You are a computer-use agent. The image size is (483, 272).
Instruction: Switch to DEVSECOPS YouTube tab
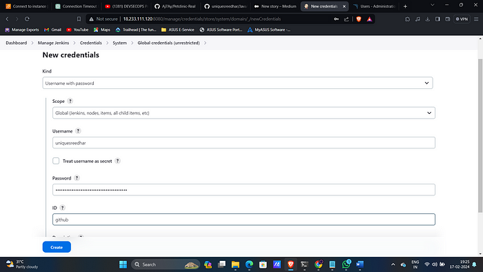126,6
